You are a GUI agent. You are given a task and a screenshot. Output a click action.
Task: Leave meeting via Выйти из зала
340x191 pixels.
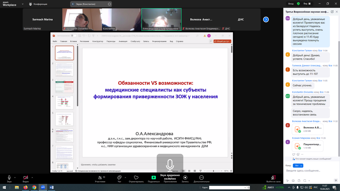[273, 179]
